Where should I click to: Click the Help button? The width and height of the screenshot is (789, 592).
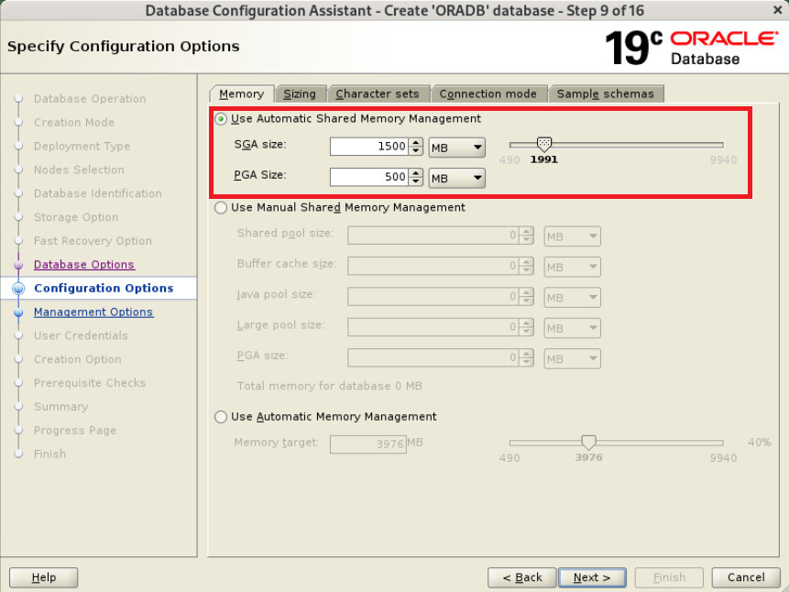43,577
